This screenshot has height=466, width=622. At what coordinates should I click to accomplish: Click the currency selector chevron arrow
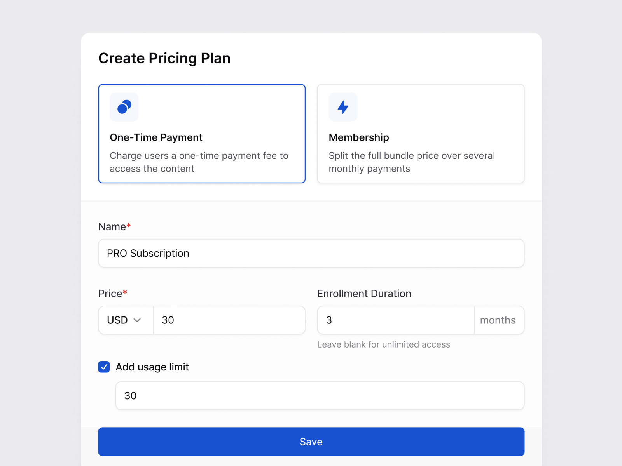137,320
